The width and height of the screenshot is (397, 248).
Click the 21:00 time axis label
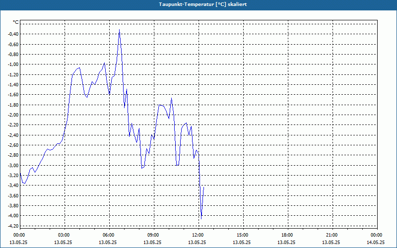332,235
